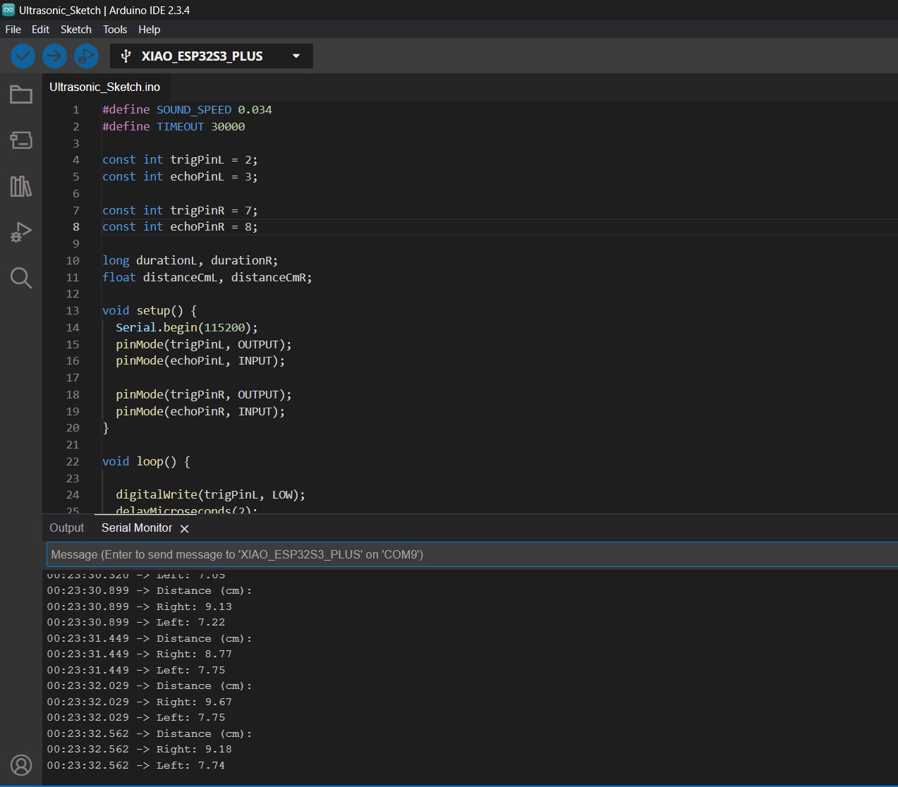Select the Start Debugging toolbar icon
Viewport: 898px width, 787px height.
click(x=86, y=56)
